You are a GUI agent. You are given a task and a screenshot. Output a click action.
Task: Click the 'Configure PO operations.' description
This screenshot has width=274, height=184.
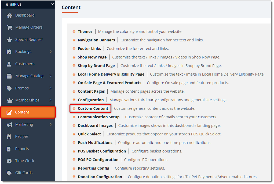[146, 160]
